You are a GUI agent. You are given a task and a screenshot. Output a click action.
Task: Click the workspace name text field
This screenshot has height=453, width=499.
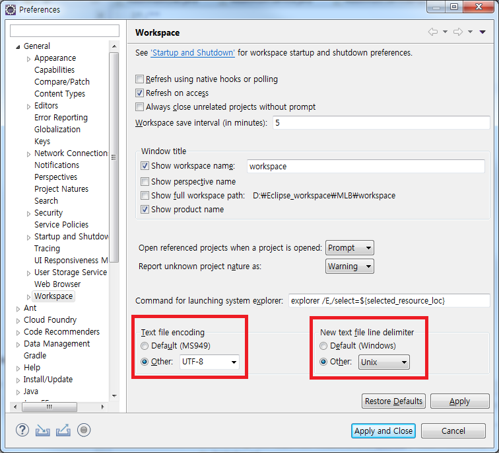pos(366,167)
